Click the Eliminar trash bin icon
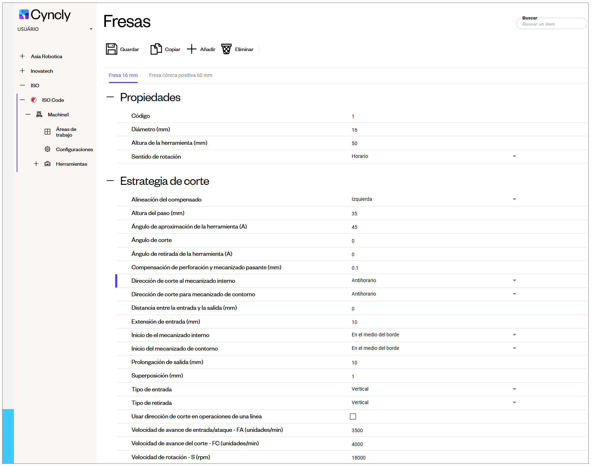 click(226, 49)
